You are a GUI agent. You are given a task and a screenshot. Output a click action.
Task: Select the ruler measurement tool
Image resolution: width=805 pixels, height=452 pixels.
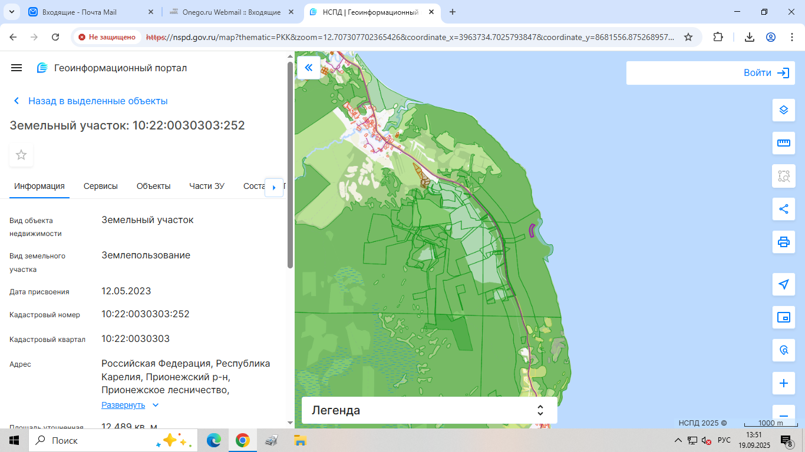pos(783,142)
